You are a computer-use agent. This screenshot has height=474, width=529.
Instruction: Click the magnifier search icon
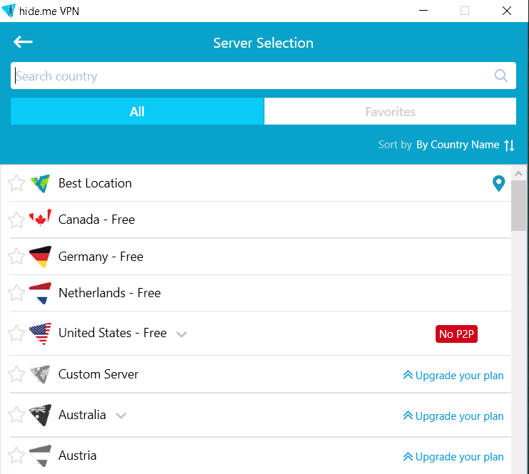500,76
